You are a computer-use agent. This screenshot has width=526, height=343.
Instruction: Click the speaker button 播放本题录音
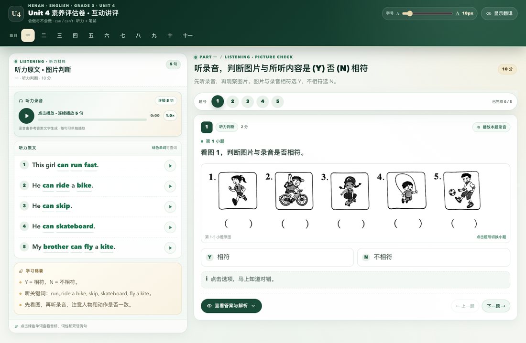click(491, 127)
